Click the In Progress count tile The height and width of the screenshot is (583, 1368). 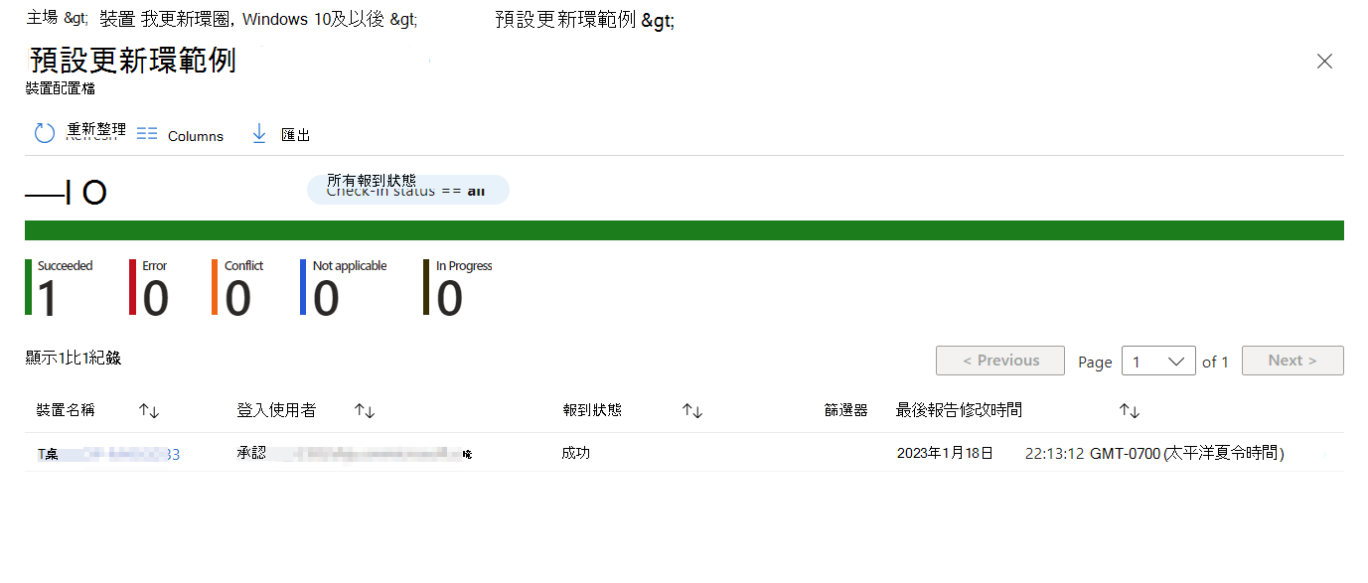(x=459, y=287)
